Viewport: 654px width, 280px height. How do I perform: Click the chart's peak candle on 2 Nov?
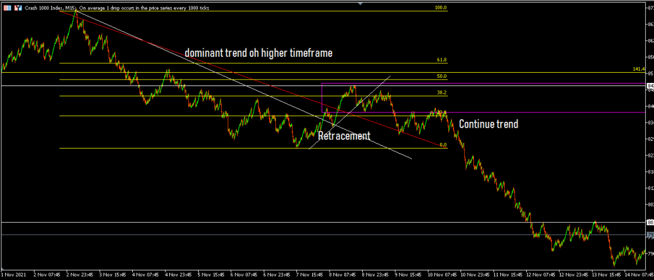(77, 13)
